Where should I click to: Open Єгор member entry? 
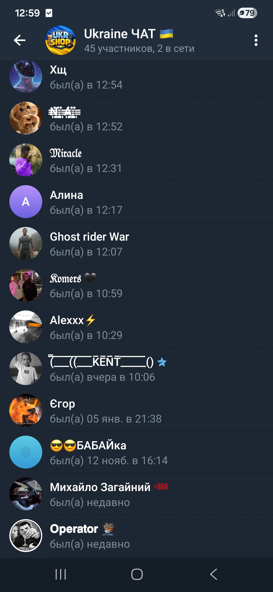click(x=136, y=410)
